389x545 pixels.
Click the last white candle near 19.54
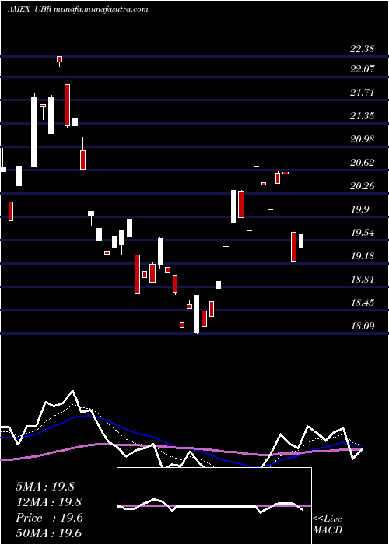point(301,241)
